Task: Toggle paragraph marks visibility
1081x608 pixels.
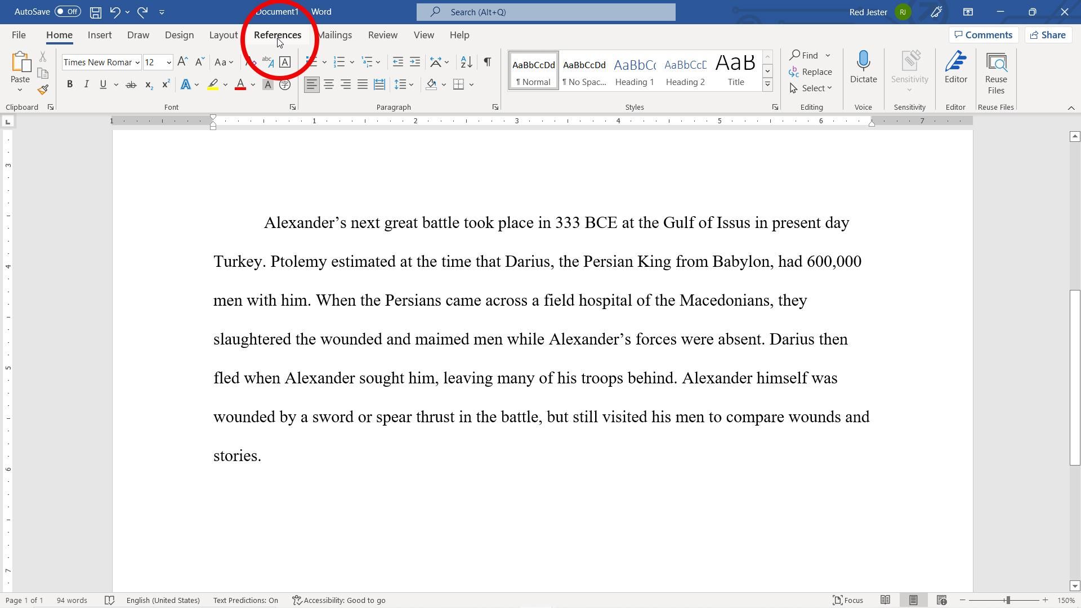Action: pos(486,62)
